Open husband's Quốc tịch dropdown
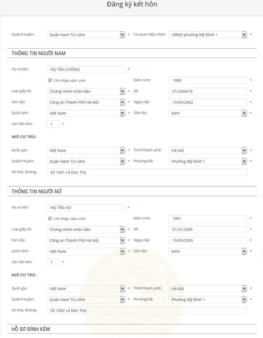Screen dimensions: 263x338 [x=86, y=113]
